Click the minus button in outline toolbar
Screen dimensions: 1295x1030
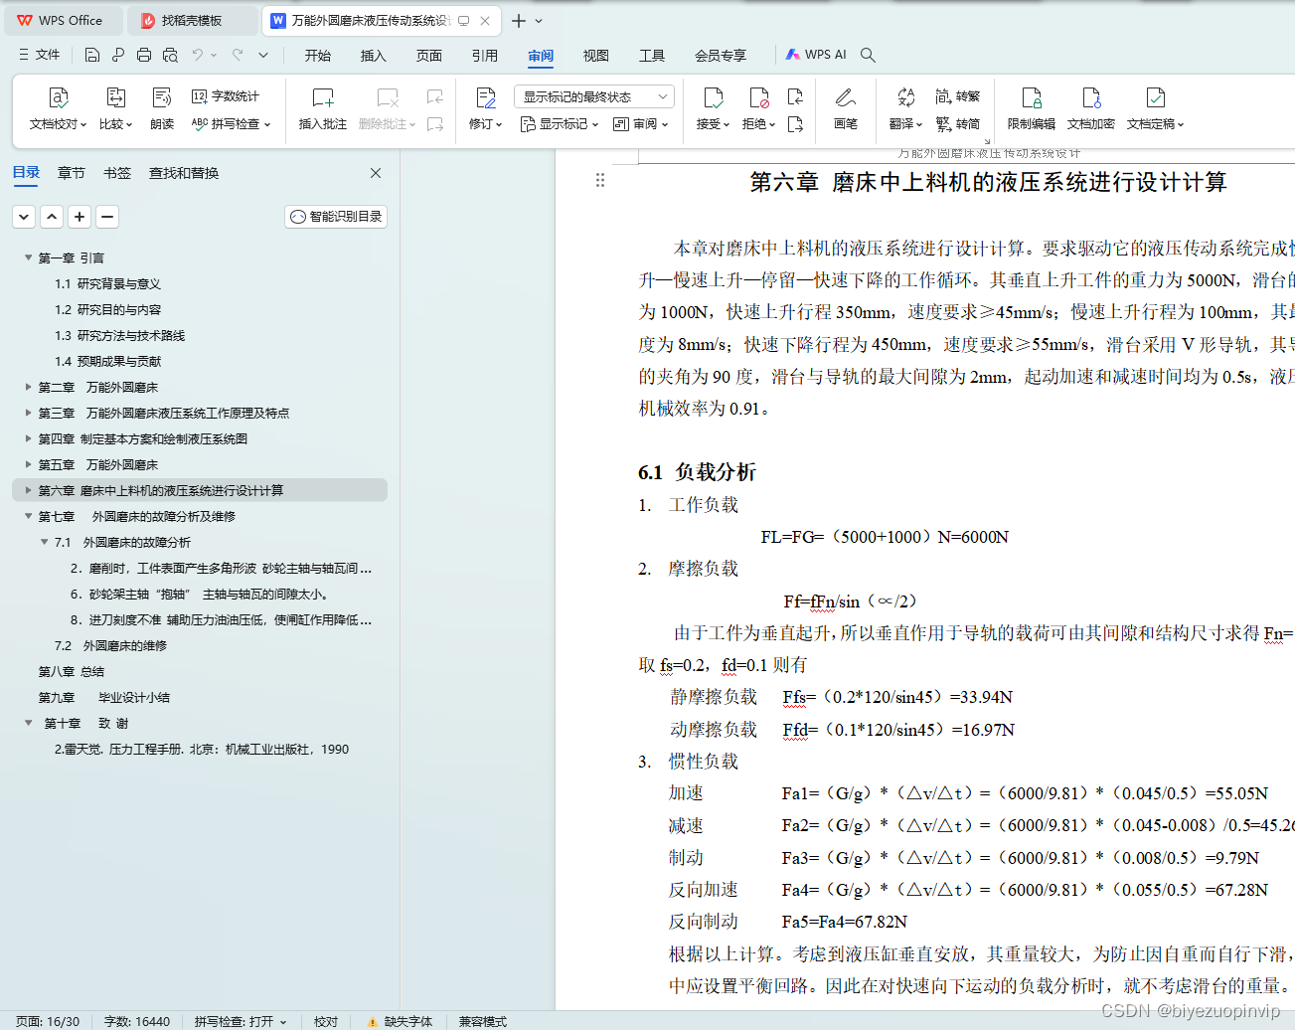107,217
